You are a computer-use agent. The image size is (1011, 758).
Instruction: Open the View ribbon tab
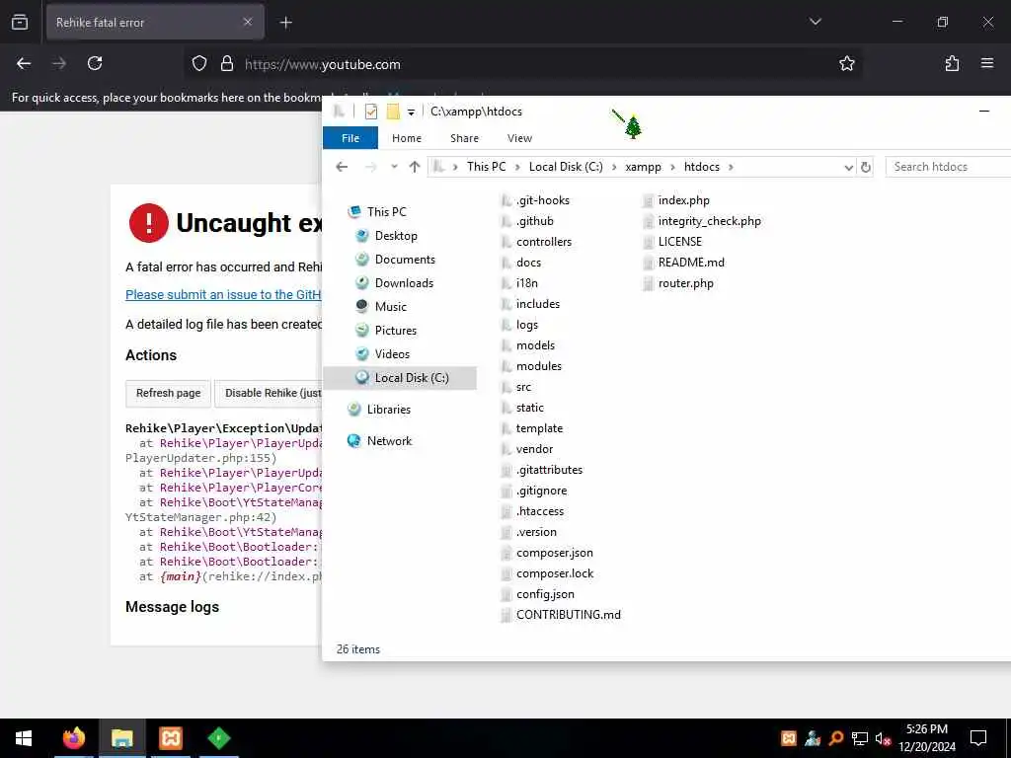[x=519, y=138]
